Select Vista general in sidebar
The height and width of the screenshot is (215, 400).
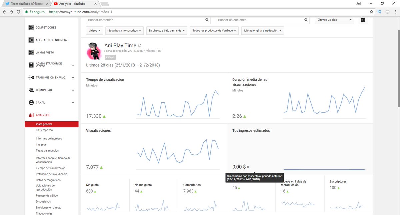click(51, 124)
